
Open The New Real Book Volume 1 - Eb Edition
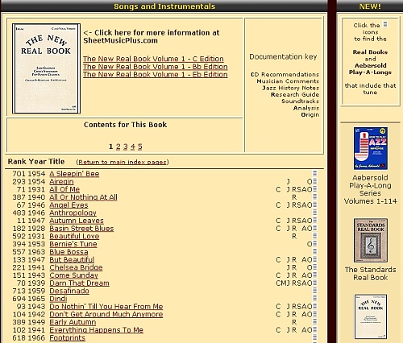(156, 74)
